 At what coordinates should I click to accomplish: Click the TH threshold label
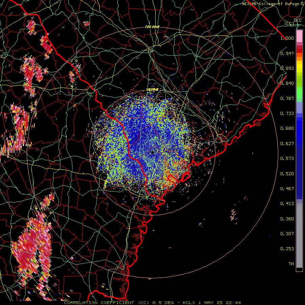coord(291,264)
